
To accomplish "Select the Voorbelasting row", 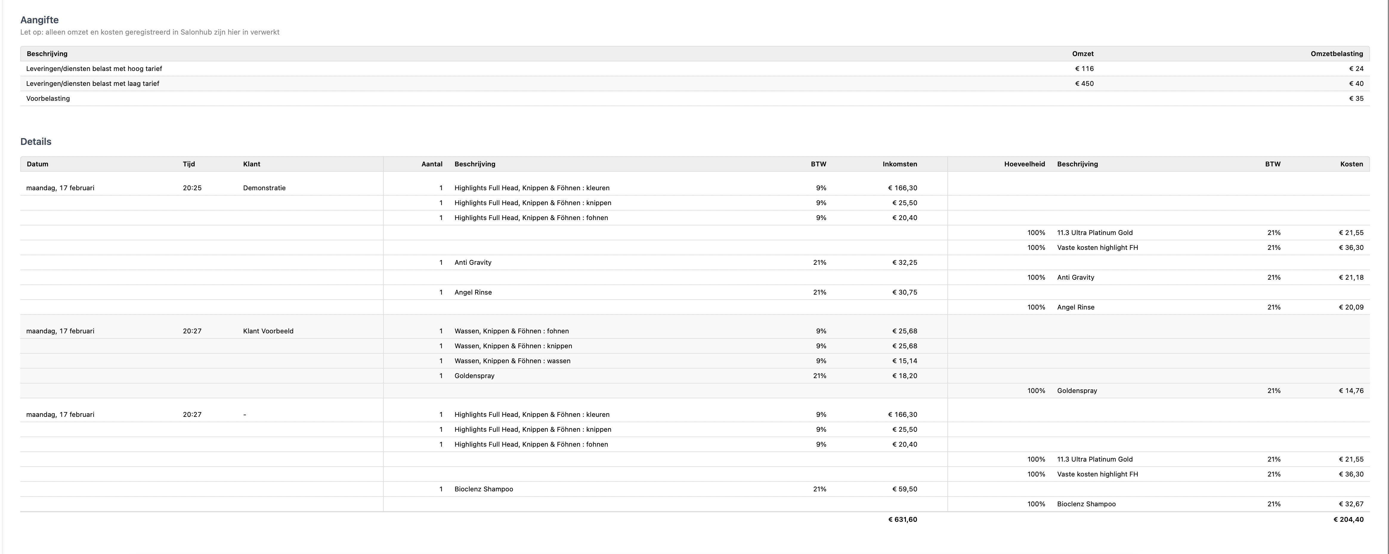I will [x=48, y=99].
